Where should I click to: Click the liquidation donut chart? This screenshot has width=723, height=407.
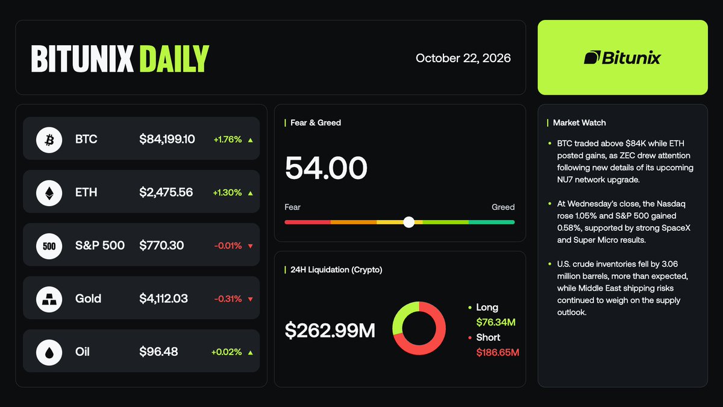pos(419,329)
